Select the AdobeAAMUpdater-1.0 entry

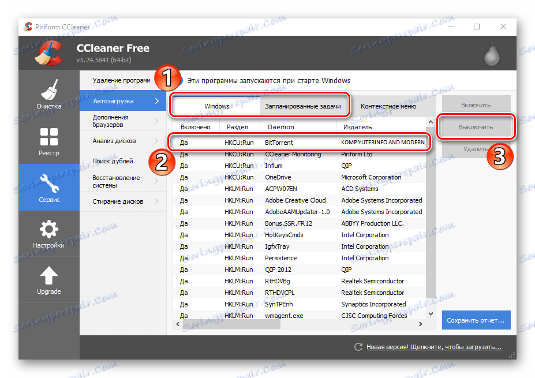(300, 212)
